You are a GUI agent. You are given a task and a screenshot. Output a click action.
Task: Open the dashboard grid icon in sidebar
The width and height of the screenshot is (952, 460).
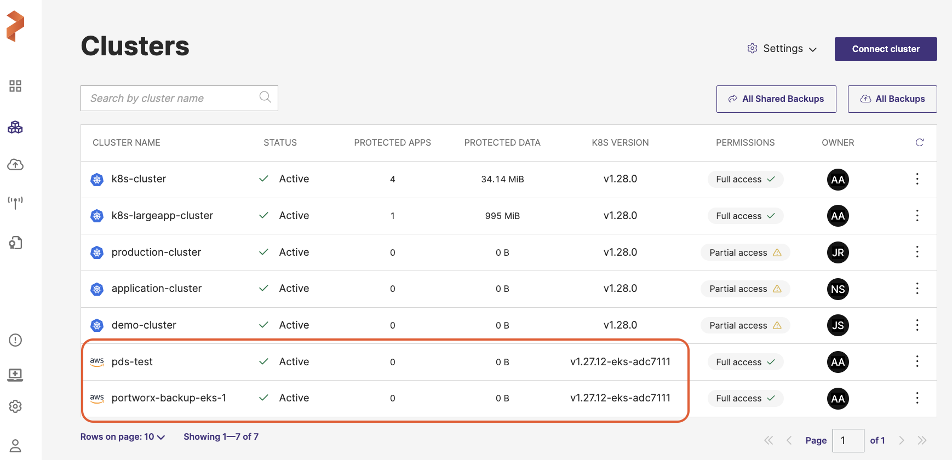pyautogui.click(x=15, y=86)
